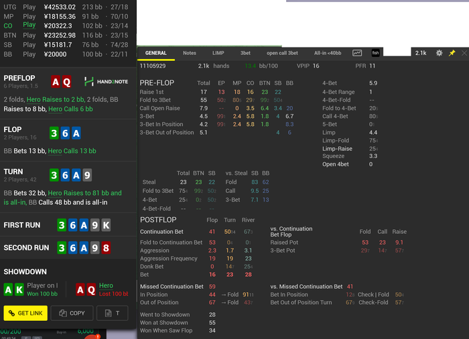Open the graph chart icon in HUD popup

click(x=357, y=53)
